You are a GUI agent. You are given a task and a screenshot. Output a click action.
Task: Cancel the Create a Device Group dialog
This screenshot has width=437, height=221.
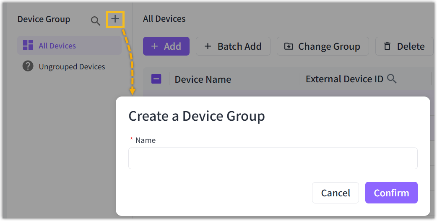[335, 193]
